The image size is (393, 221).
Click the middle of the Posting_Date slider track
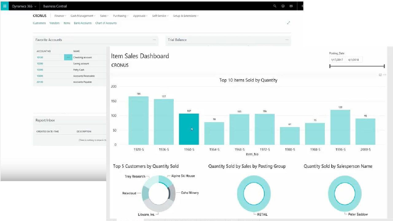point(357,66)
